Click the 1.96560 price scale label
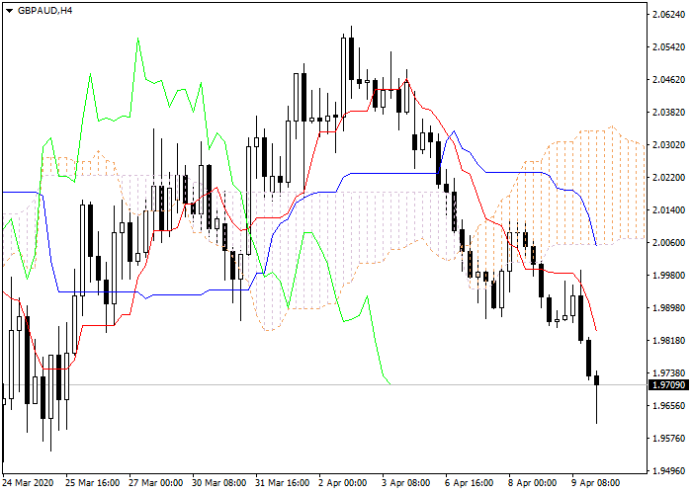This screenshot has width=692, height=494. coord(669,406)
